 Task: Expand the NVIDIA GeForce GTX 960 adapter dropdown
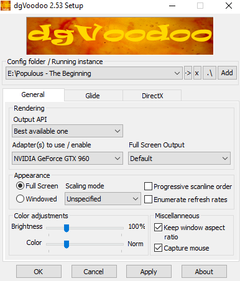point(67,159)
